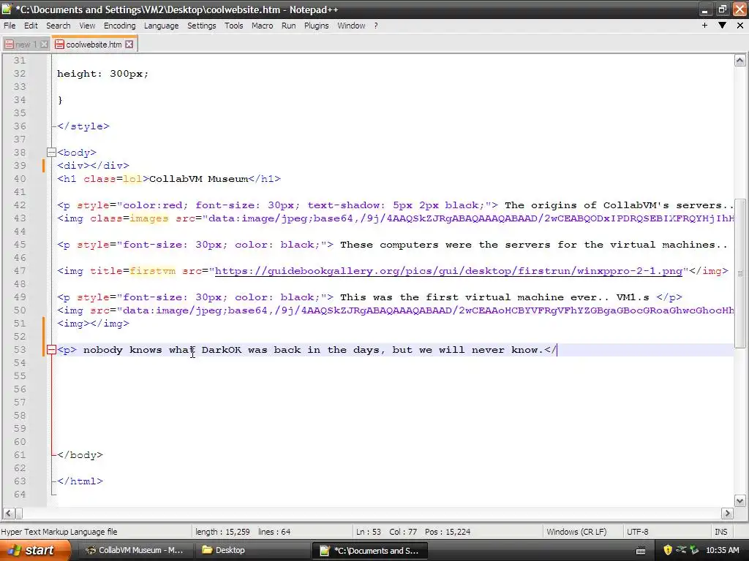Click the unsaved-file icon on coolwebsite.htm tab
Viewport: 749px width, 561px height.
(x=59, y=45)
